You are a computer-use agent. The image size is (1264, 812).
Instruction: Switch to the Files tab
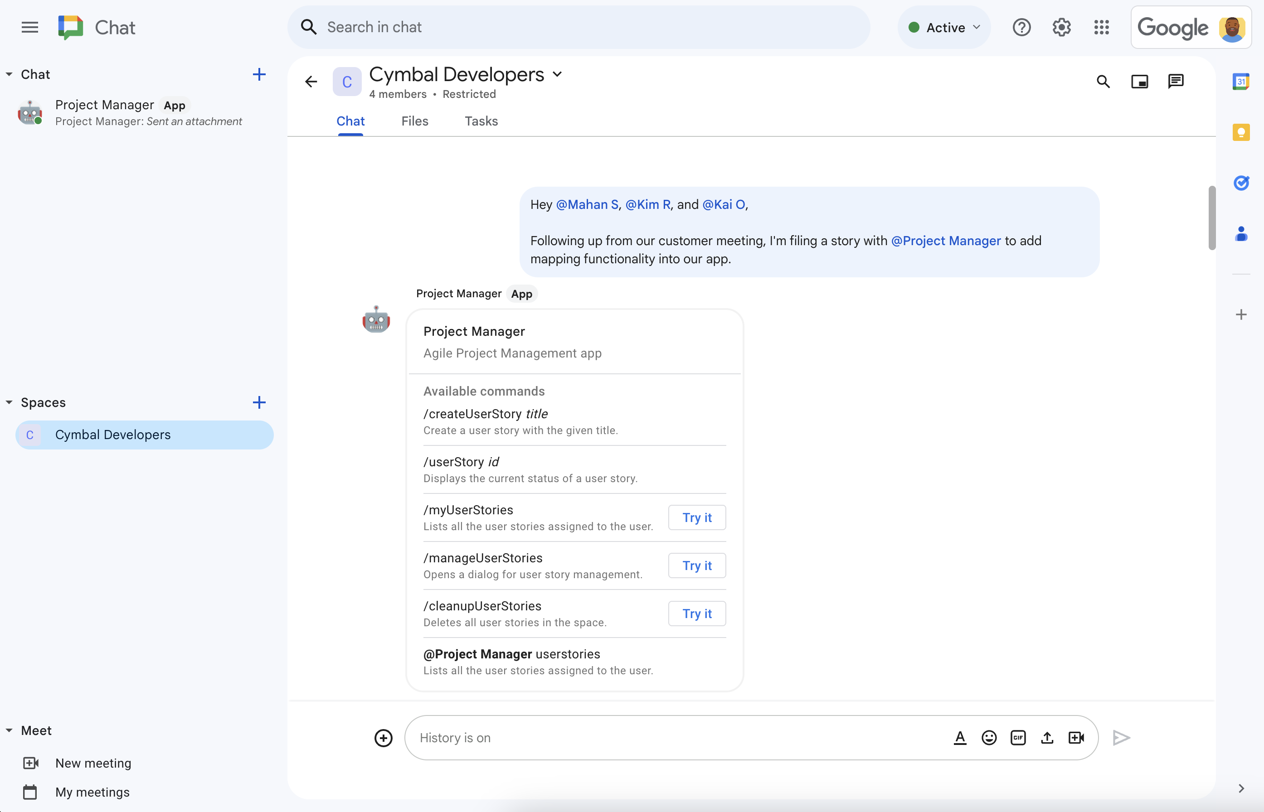coord(414,121)
